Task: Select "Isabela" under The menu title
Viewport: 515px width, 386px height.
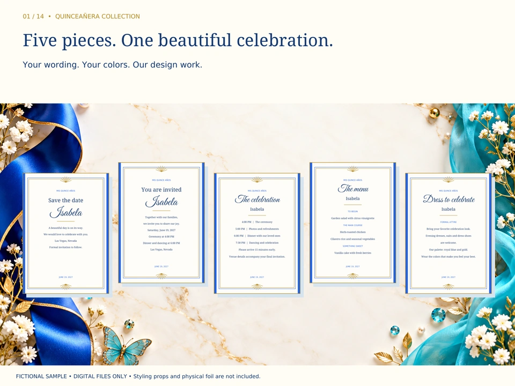Action: click(x=352, y=198)
